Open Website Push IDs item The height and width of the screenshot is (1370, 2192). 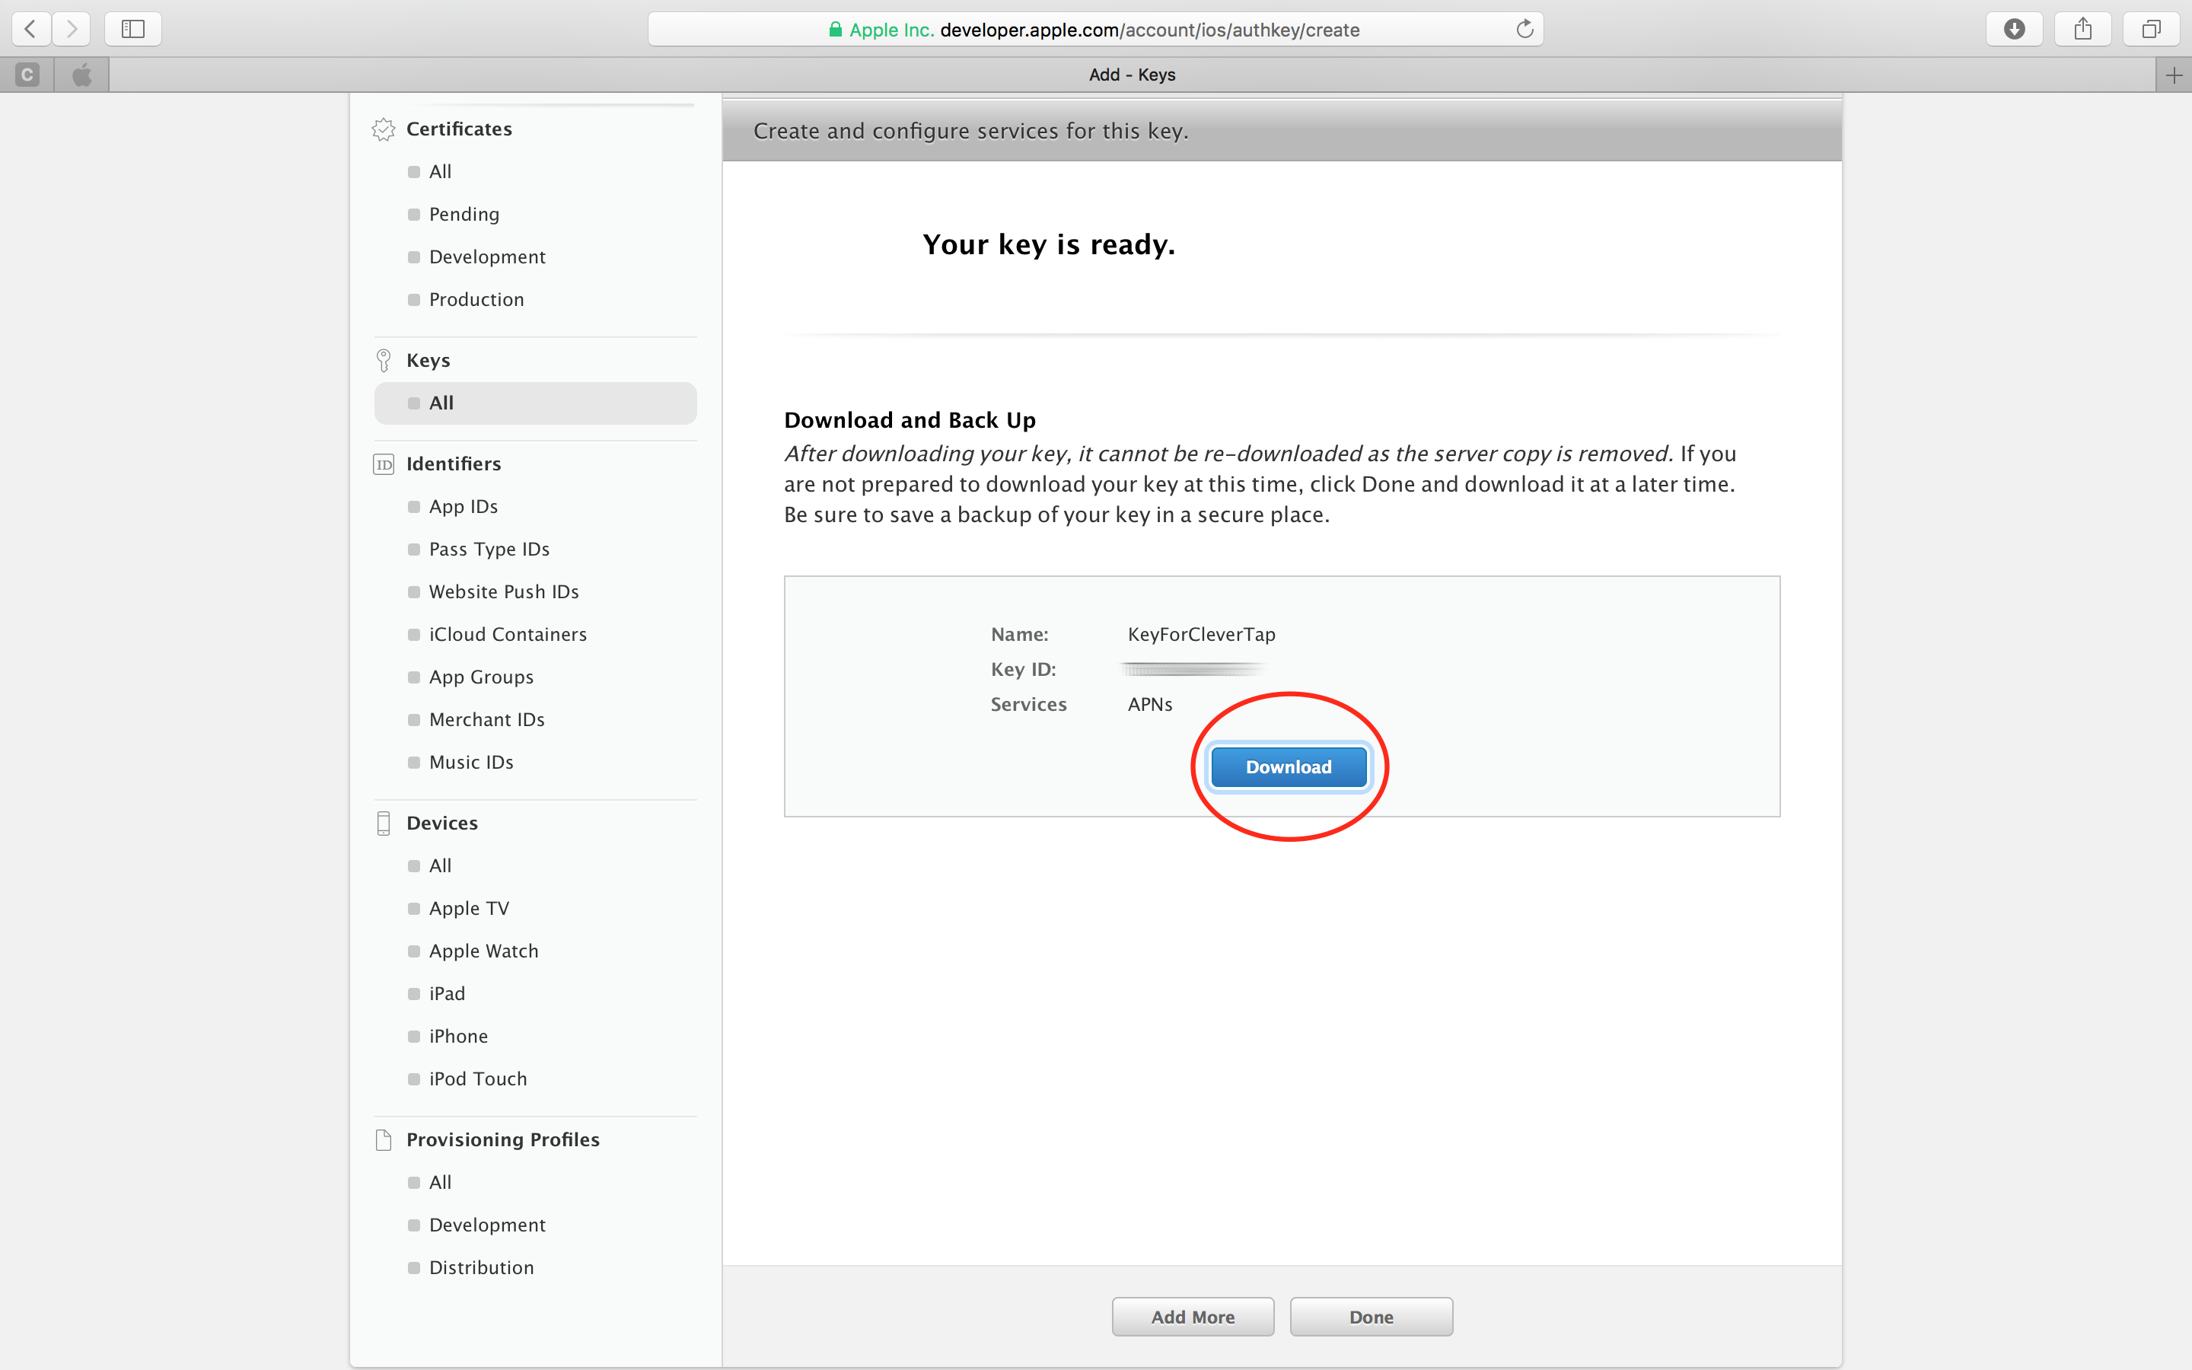pyautogui.click(x=504, y=591)
